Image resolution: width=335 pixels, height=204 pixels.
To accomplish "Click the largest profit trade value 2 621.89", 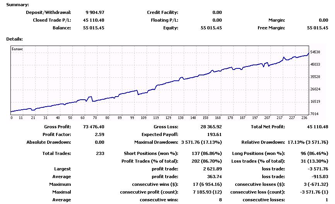I will [212, 169].
